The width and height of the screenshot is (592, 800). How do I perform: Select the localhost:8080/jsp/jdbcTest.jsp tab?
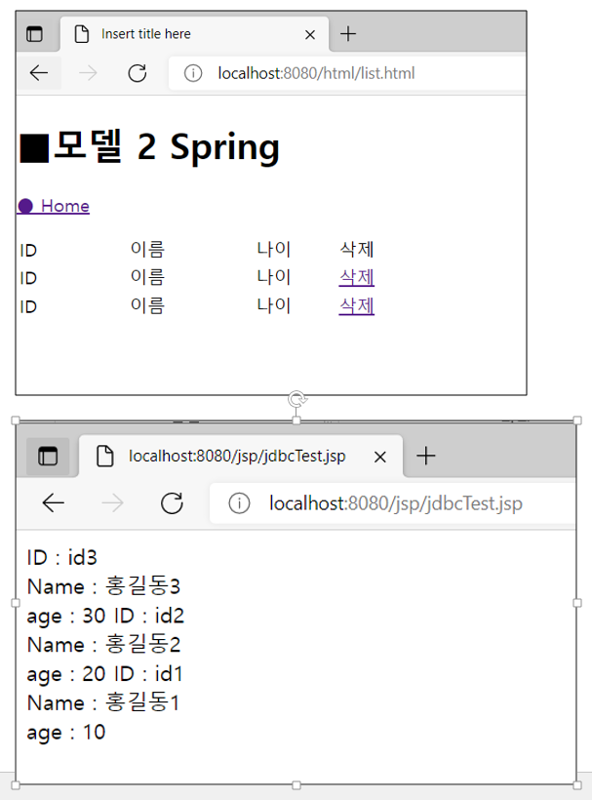(241, 457)
